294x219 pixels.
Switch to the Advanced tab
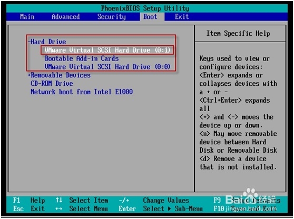point(66,17)
